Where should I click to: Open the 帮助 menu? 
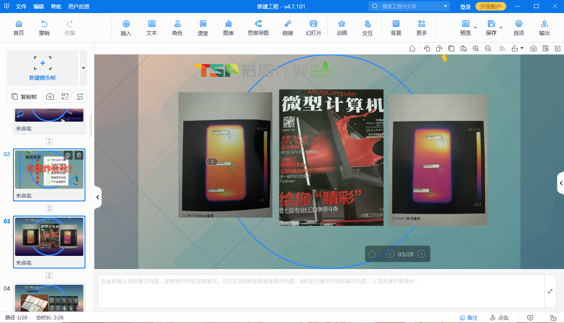[x=56, y=7]
